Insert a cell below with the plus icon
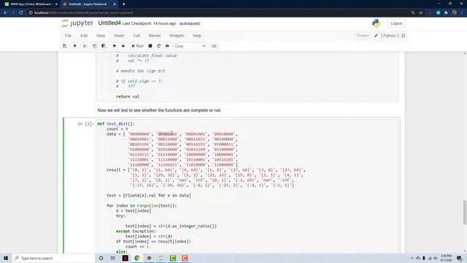The height and width of the screenshot is (263, 467). click(74, 46)
